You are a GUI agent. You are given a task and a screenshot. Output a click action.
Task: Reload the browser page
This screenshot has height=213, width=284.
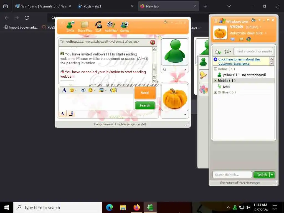tap(27, 18)
